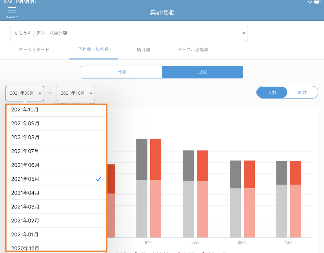The width and height of the screenshot is (324, 253).
Task: Click the dark gray 08月 bar segment
Action: coord(188,165)
